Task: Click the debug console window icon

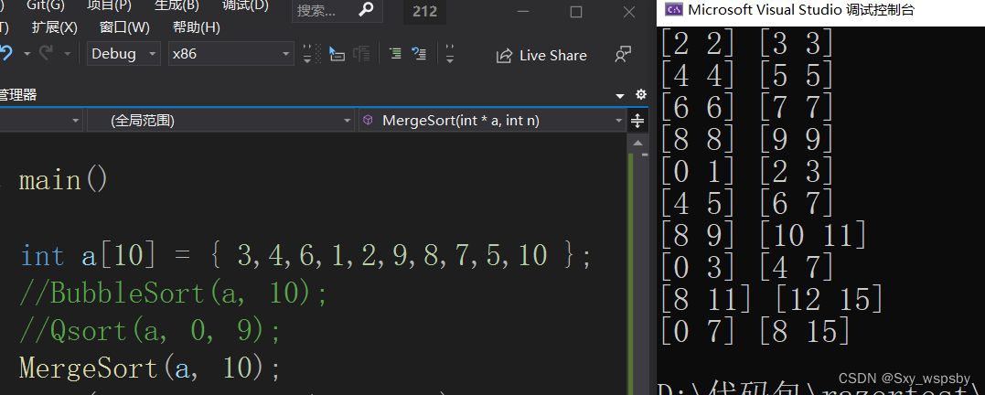Action: pos(675,9)
